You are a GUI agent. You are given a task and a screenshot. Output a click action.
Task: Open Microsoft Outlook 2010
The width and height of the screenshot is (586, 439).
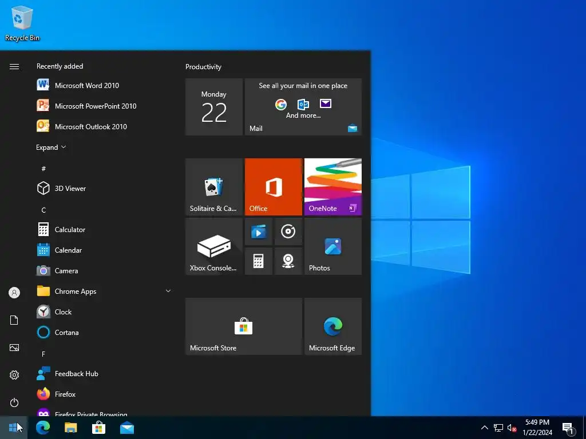[105, 126]
